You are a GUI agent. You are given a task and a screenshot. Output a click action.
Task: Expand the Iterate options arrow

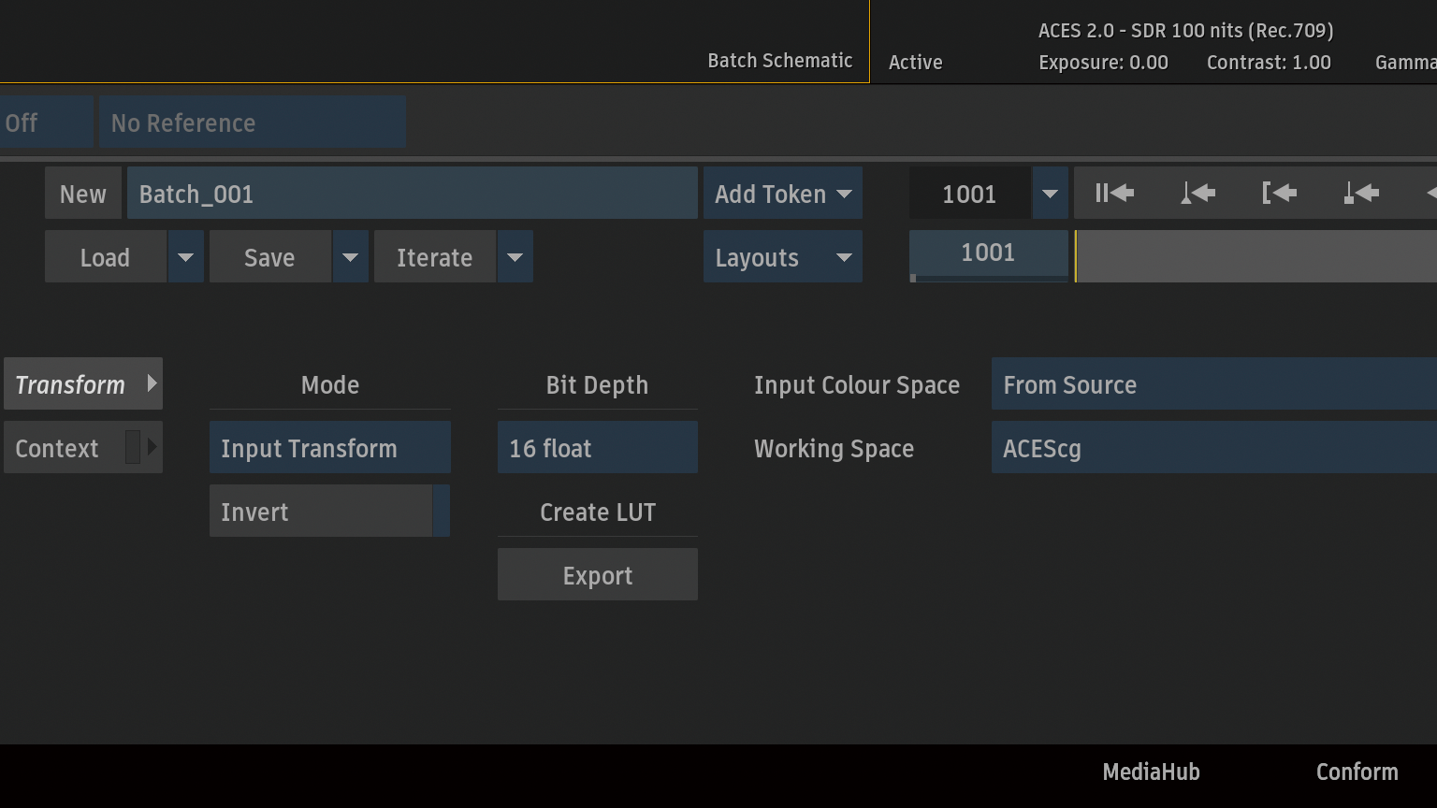point(515,257)
